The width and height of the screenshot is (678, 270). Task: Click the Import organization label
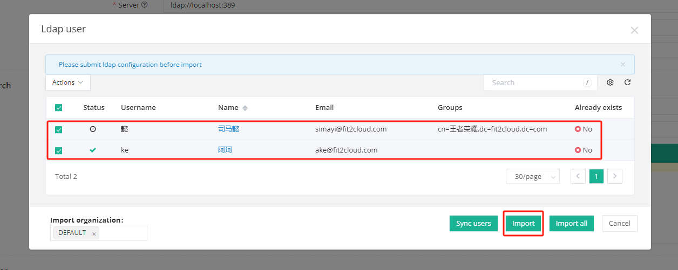pos(87,220)
